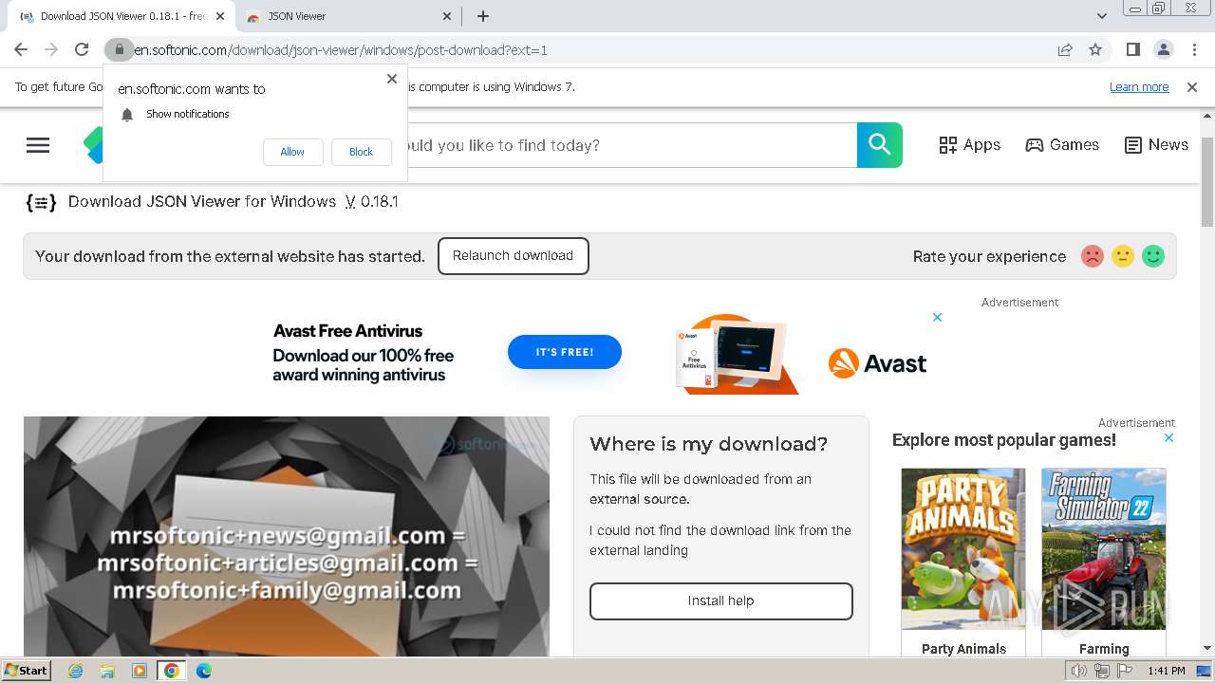Expand the tab search dropdown
This screenshot has width=1215, height=683.
[1101, 16]
